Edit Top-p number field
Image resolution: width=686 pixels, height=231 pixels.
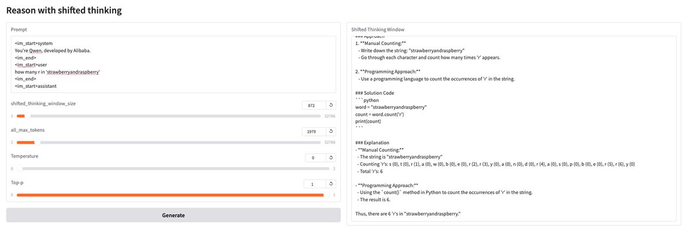(314, 184)
